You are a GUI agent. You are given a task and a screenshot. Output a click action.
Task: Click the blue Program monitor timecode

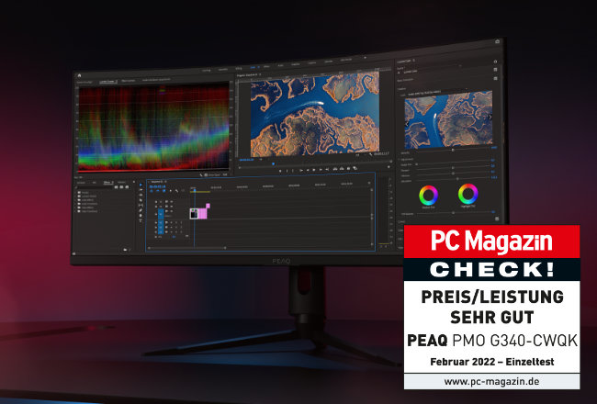pos(246,160)
